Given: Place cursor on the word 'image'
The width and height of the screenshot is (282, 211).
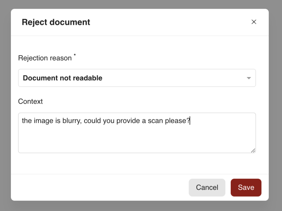Looking at the screenshot, I should tap(44, 121).
